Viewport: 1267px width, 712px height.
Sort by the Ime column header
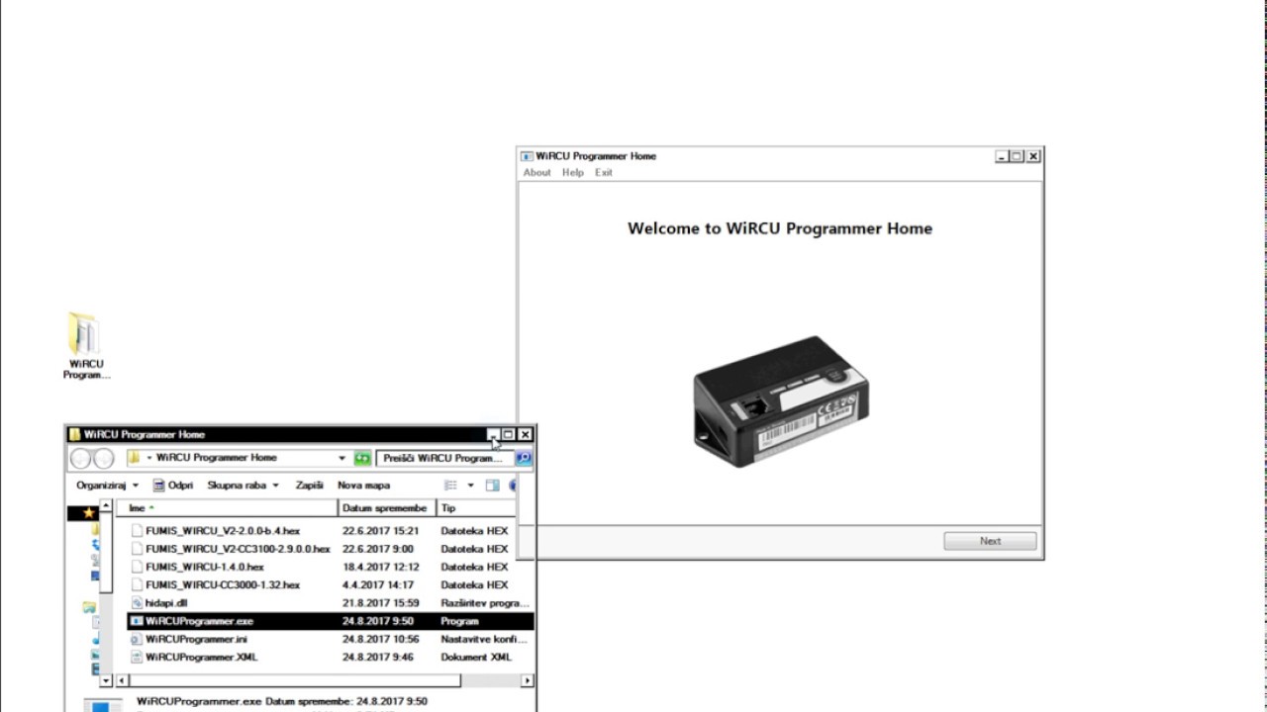click(x=228, y=508)
